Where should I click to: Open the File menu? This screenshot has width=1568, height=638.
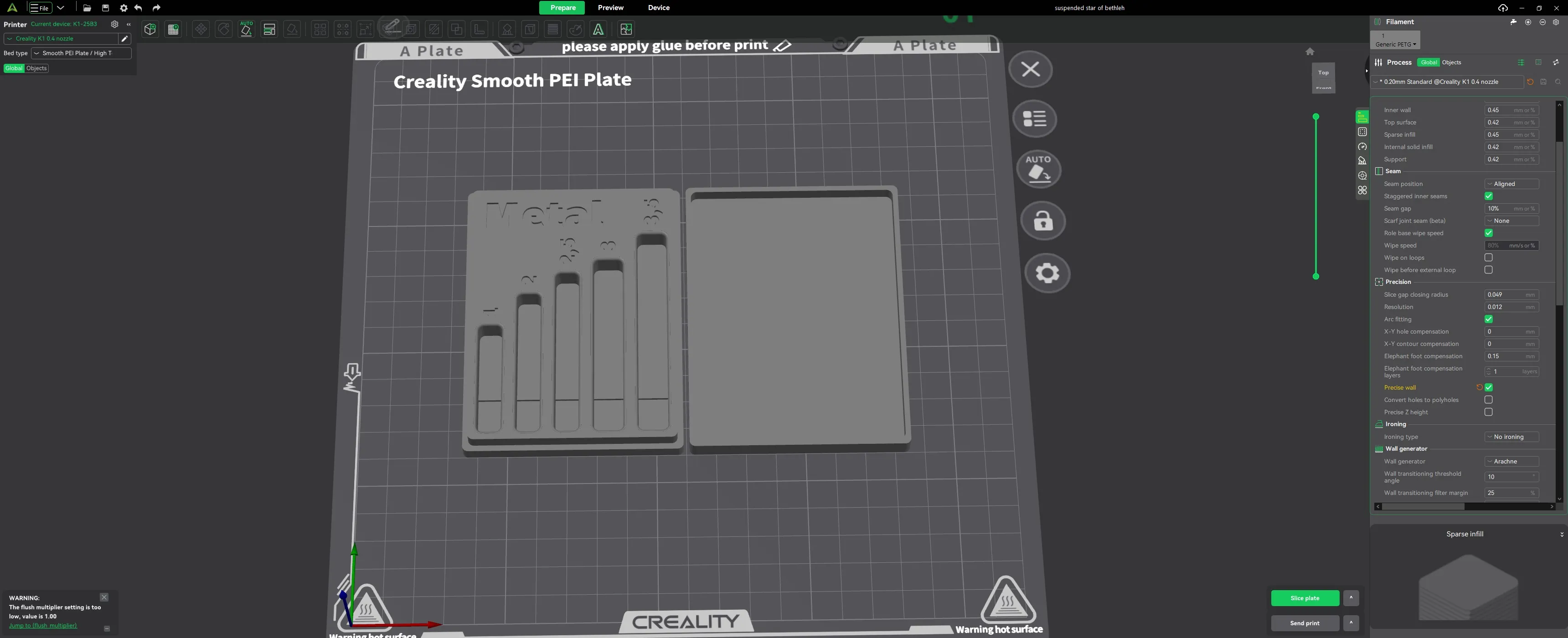(40, 8)
